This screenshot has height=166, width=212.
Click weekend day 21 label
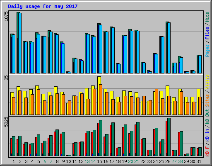(x=137, y=161)
